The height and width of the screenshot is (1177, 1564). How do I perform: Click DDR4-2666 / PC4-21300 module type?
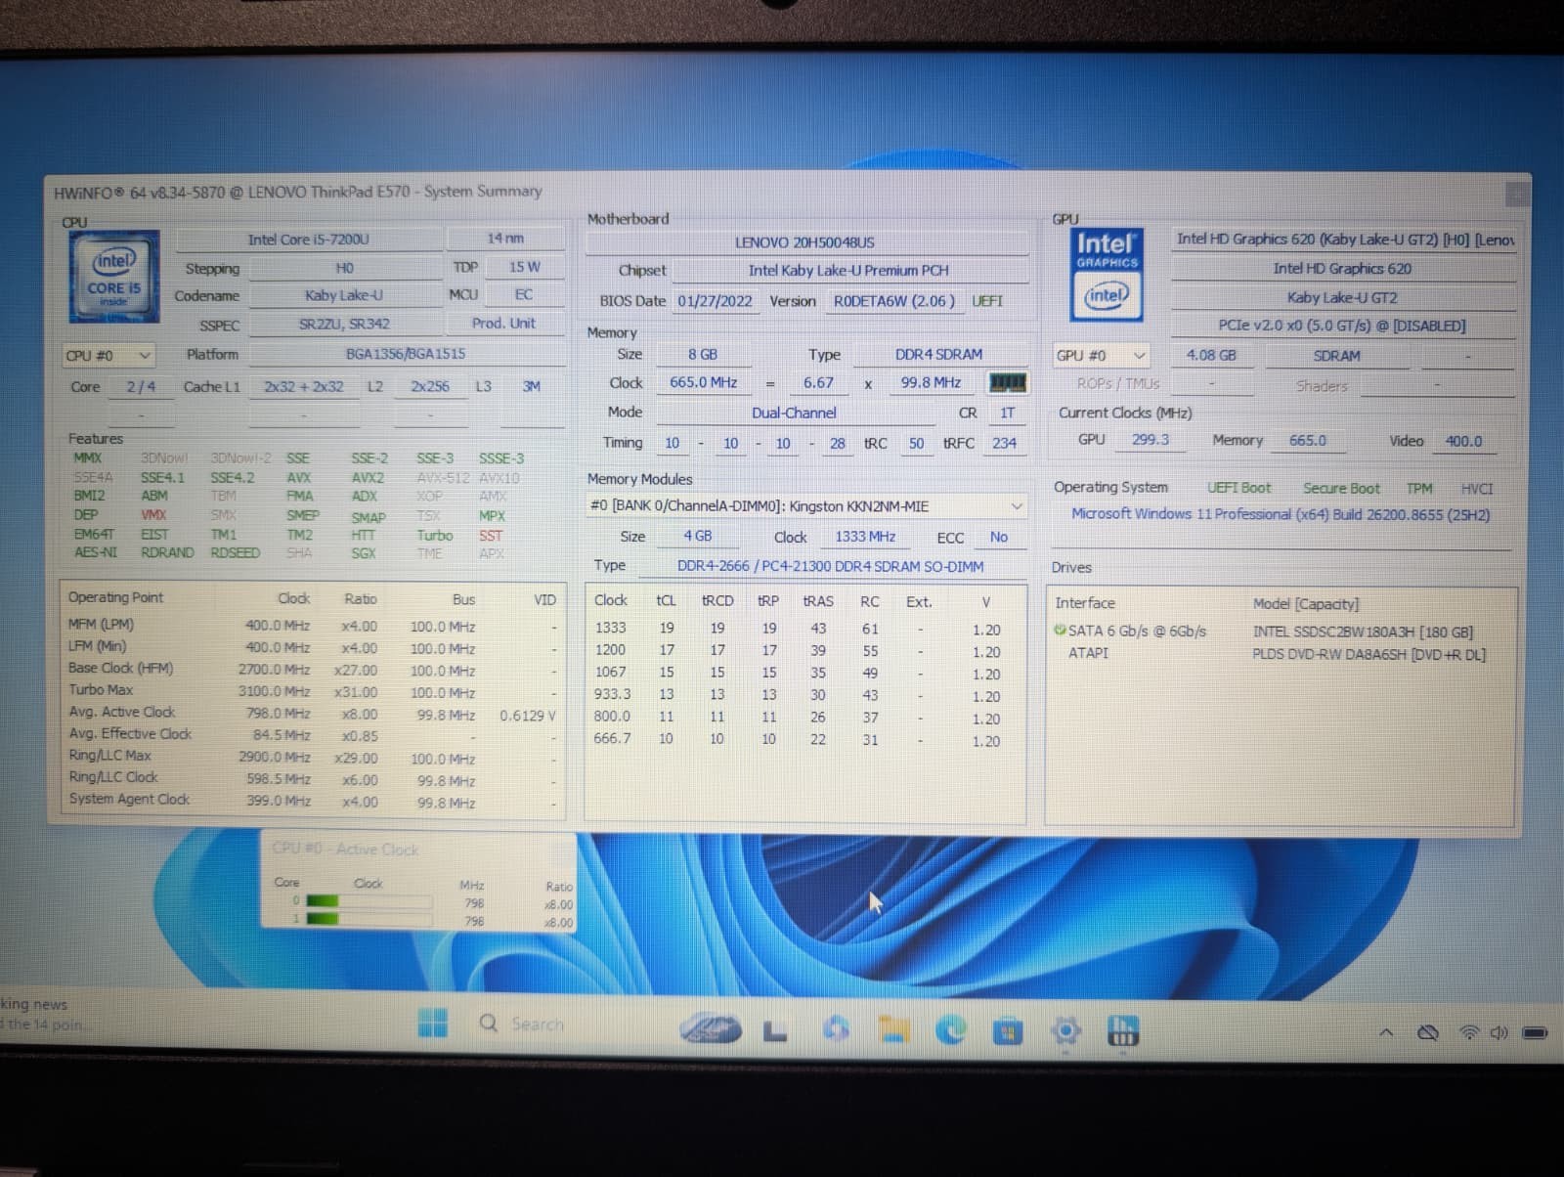click(830, 566)
